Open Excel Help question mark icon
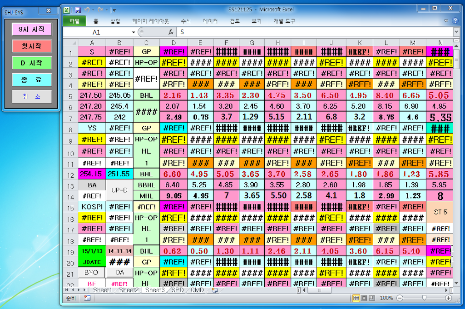This screenshot has width=465, height=309. 455,21
